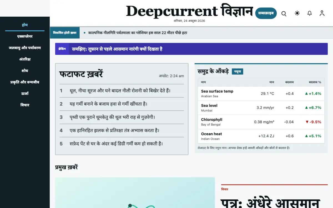Open विचार sidebar section
Image resolution: width=333 pixels, height=208 pixels.
click(x=25, y=105)
